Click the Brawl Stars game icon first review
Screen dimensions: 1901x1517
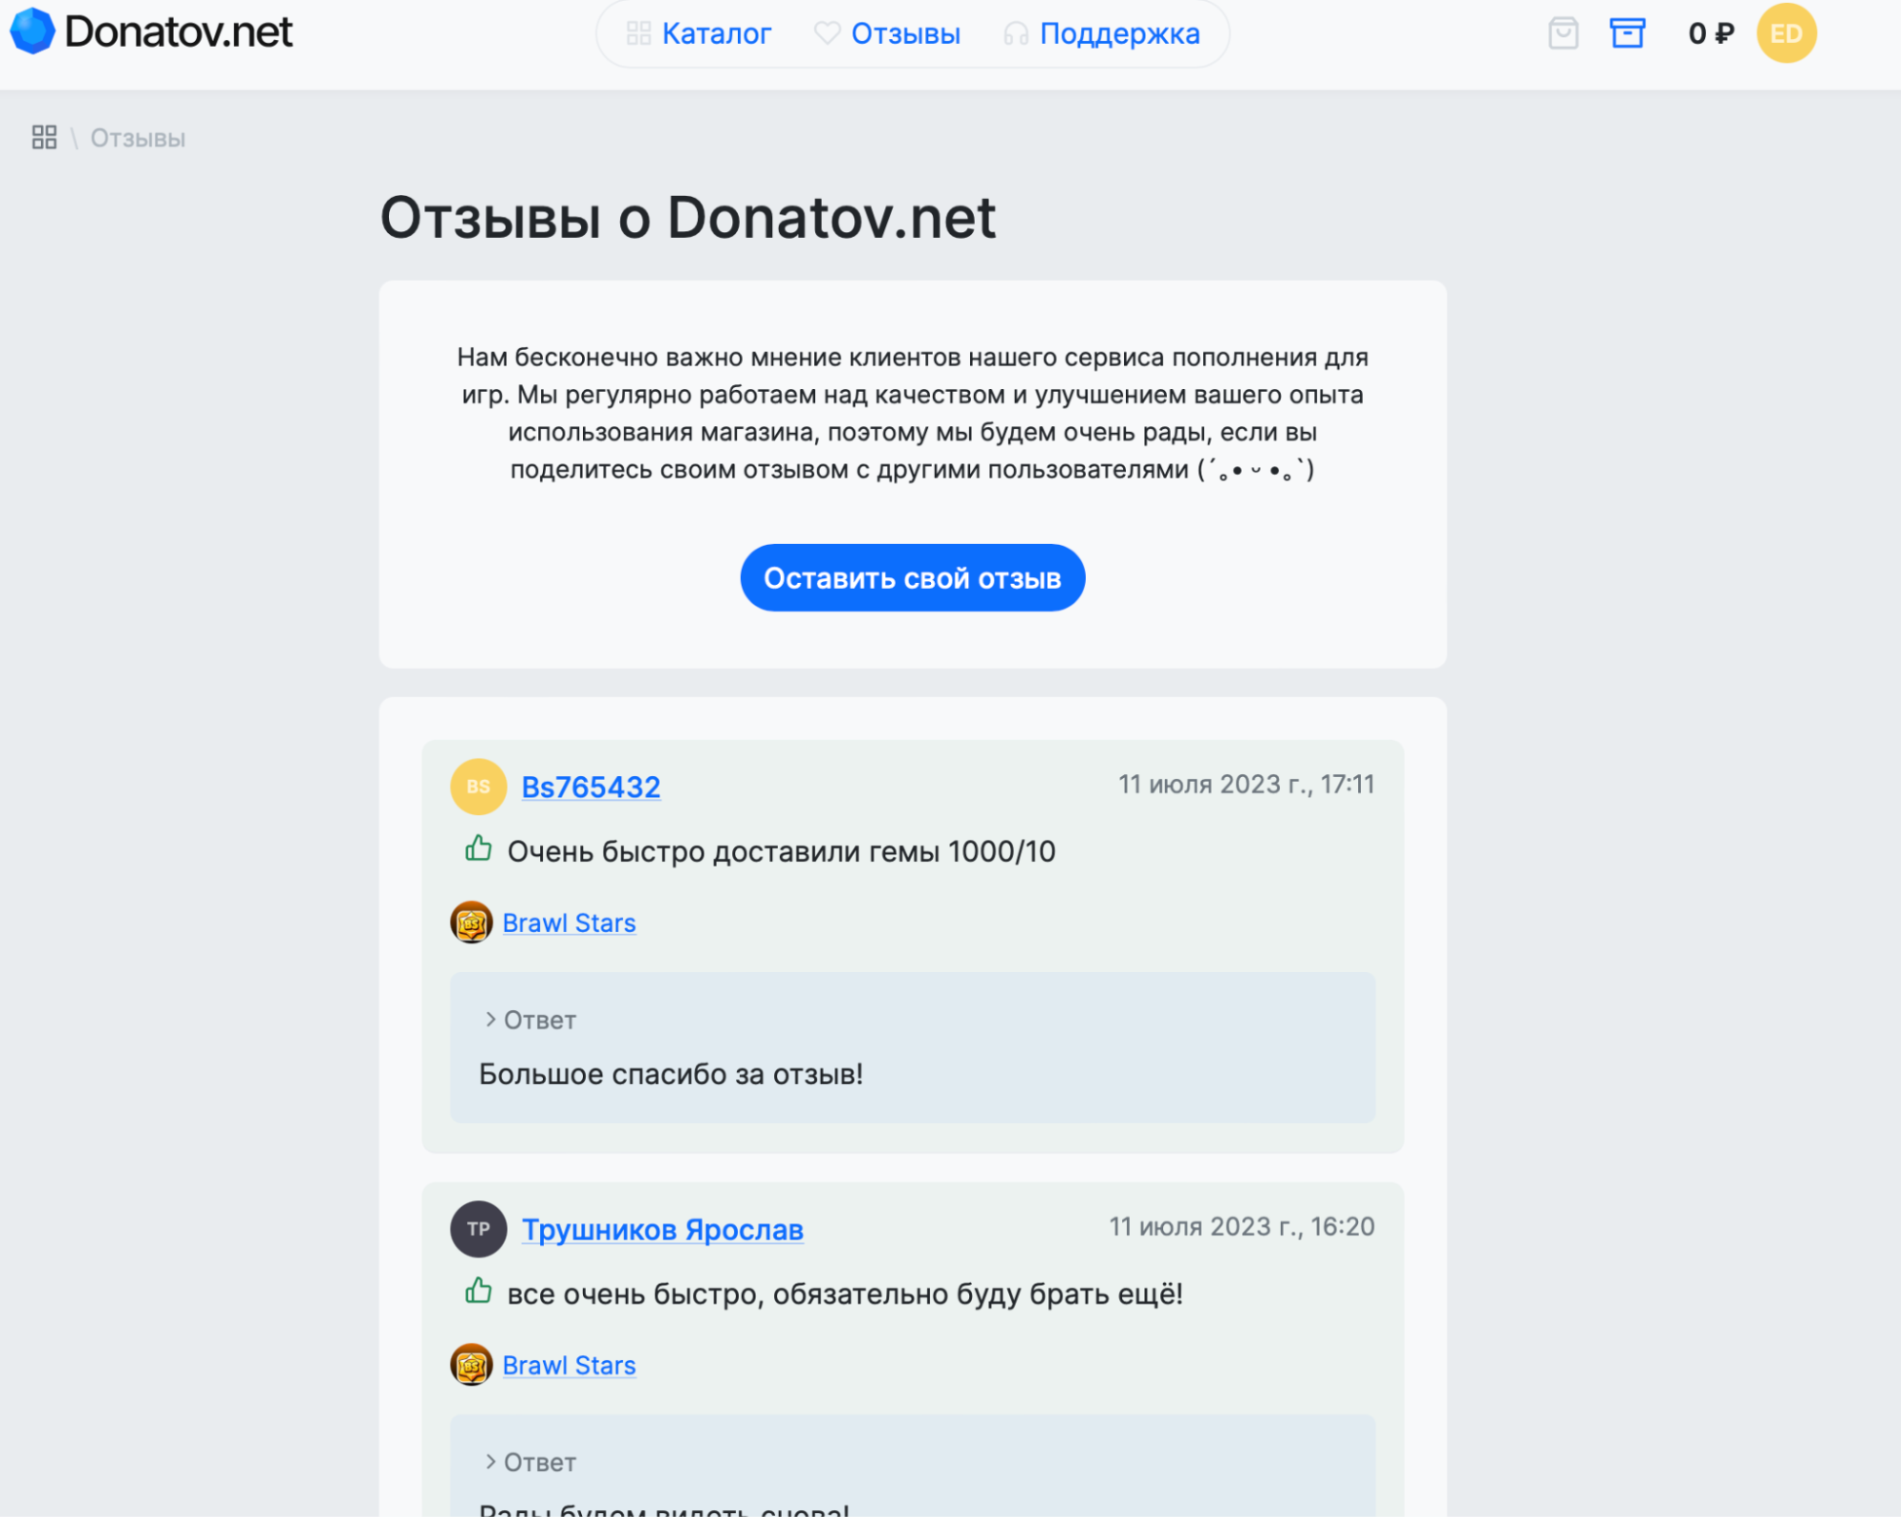472,923
